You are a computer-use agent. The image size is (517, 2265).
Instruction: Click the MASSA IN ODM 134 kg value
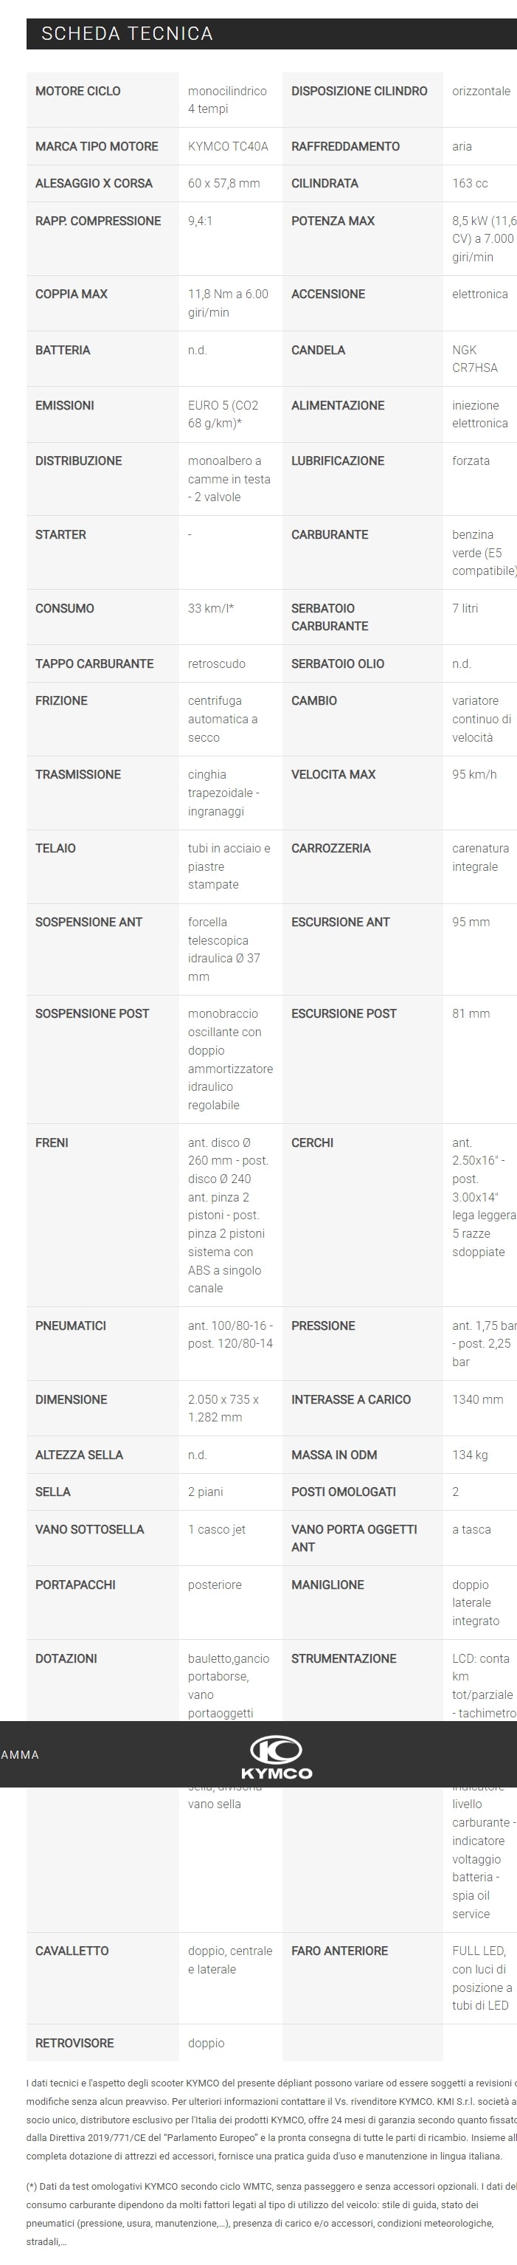point(470,1455)
